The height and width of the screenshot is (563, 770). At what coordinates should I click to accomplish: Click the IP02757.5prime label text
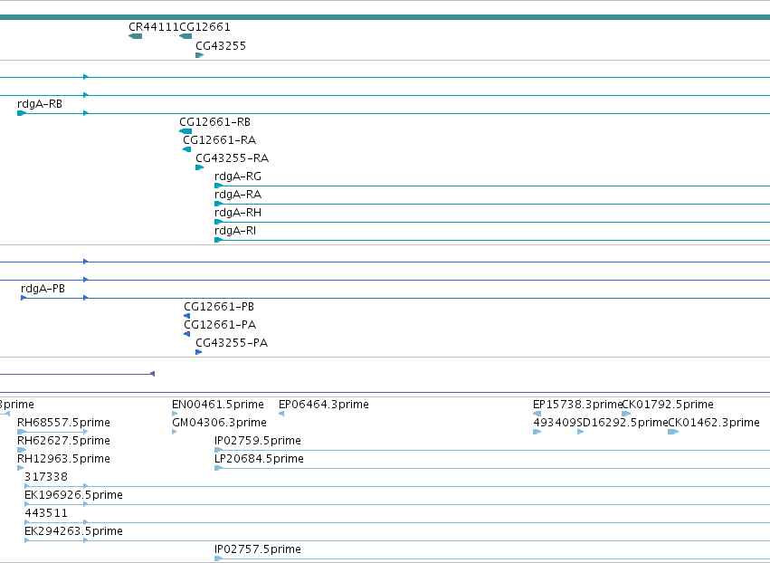pyautogui.click(x=258, y=549)
